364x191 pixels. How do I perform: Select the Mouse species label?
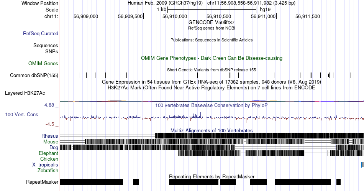pos(51,142)
